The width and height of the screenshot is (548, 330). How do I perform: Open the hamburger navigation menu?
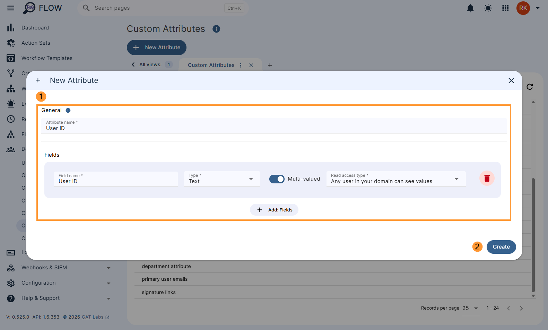11,8
